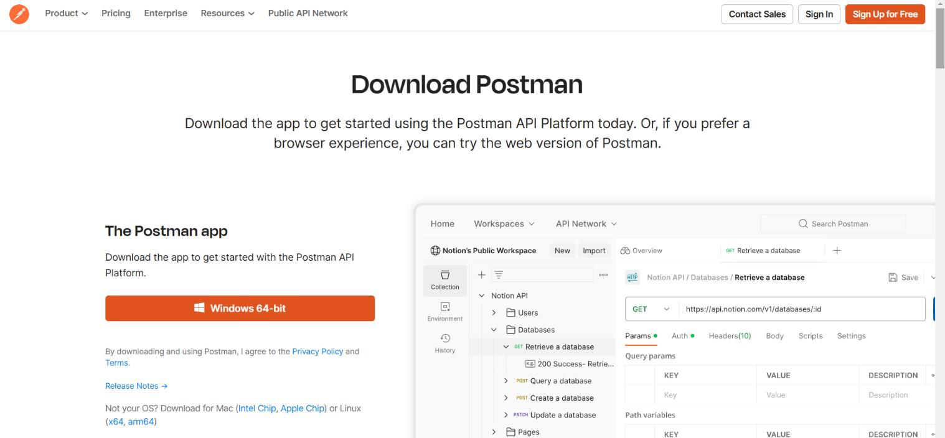Open the Privacy Policy link
Image resolution: width=945 pixels, height=438 pixels.
click(317, 352)
